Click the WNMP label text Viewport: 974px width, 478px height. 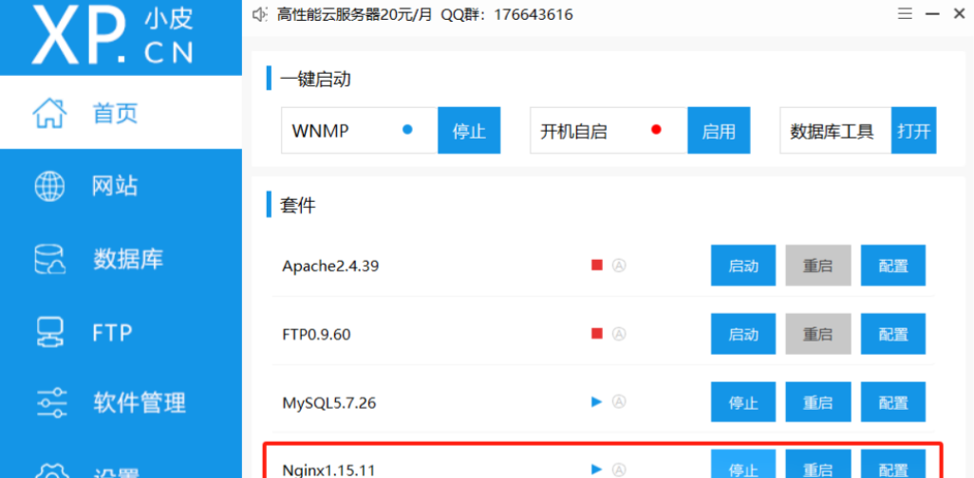tap(320, 131)
